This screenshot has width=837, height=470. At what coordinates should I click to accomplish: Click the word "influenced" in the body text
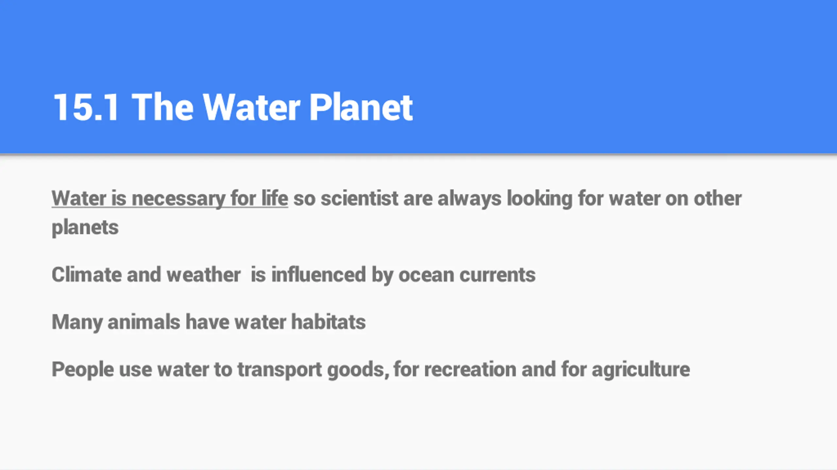[x=318, y=274]
